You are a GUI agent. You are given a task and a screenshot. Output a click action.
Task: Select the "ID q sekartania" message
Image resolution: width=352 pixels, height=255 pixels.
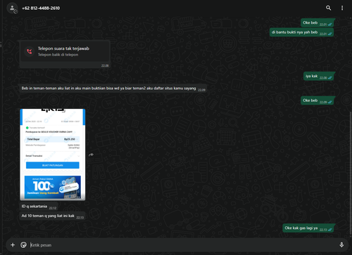tap(39, 207)
